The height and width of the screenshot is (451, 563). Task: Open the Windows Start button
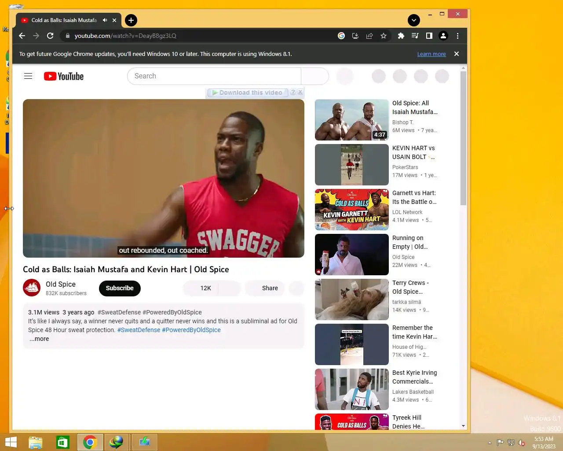pyautogui.click(x=11, y=442)
